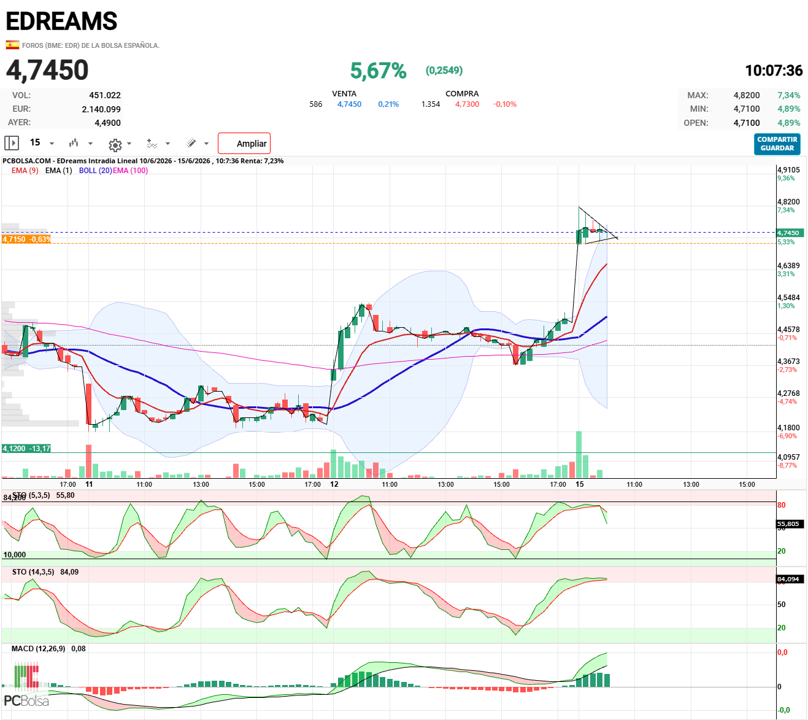Screen dimensions: 808x720
Task: Select the pencil drawing tool icon
Action: click(x=191, y=143)
